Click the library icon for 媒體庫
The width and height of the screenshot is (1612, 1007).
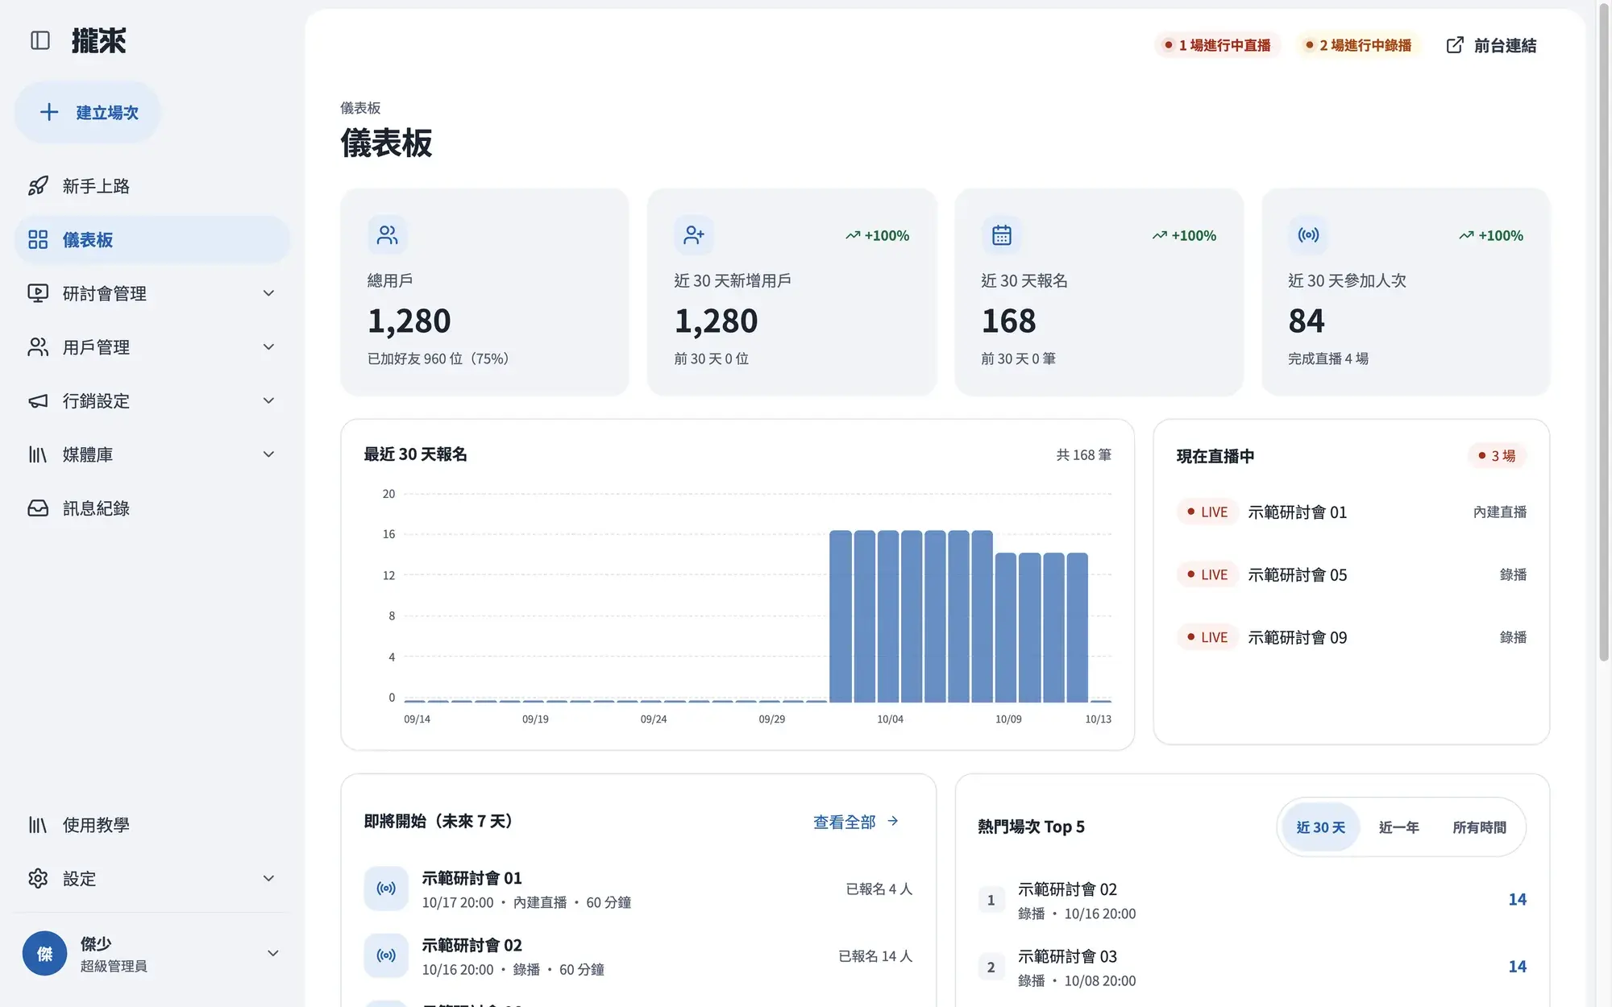click(x=38, y=454)
